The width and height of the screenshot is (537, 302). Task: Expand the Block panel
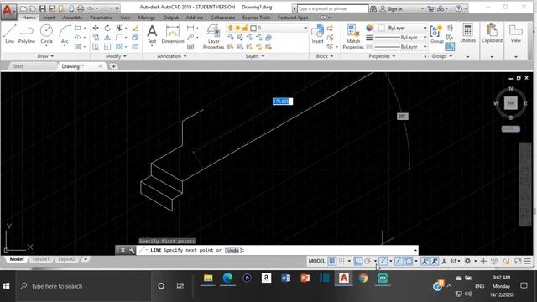click(x=325, y=56)
